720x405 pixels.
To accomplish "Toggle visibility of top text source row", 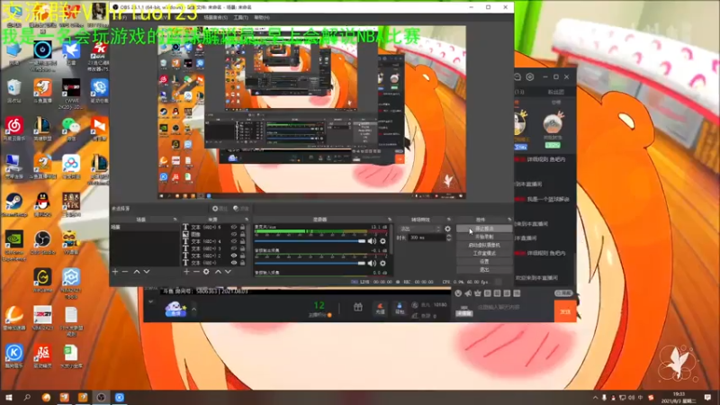I will (x=234, y=227).
